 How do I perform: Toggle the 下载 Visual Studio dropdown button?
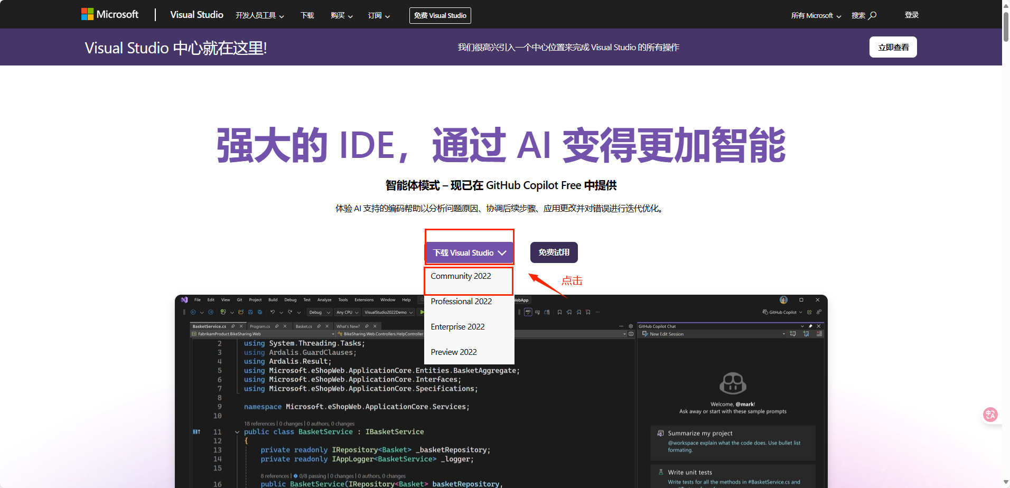click(x=469, y=253)
